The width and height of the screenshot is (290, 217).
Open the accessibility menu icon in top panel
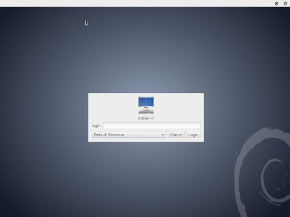(x=276, y=4)
